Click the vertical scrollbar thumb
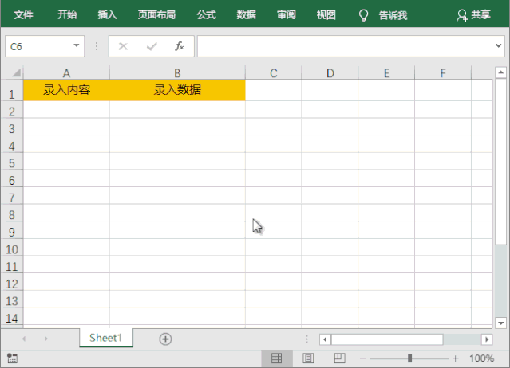The width and height of the screenshot is (510, 368). click(501, 162)
